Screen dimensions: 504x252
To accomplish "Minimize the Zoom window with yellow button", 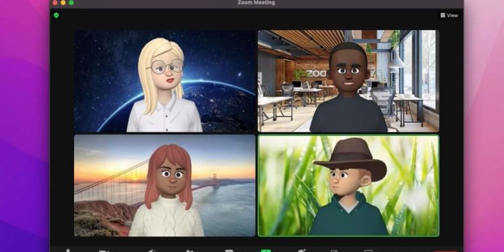I will pos(63,3).
